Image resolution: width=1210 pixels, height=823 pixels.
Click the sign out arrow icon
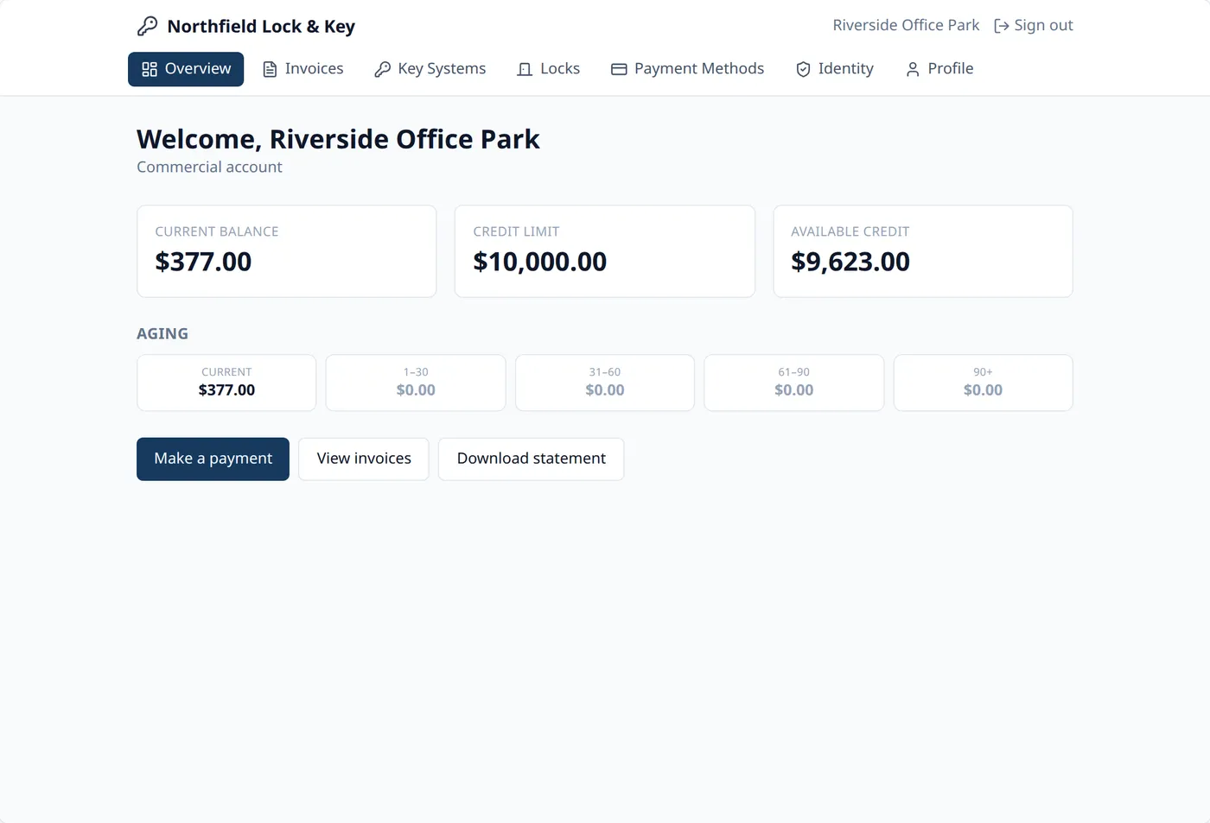[x=1002, y=26]
